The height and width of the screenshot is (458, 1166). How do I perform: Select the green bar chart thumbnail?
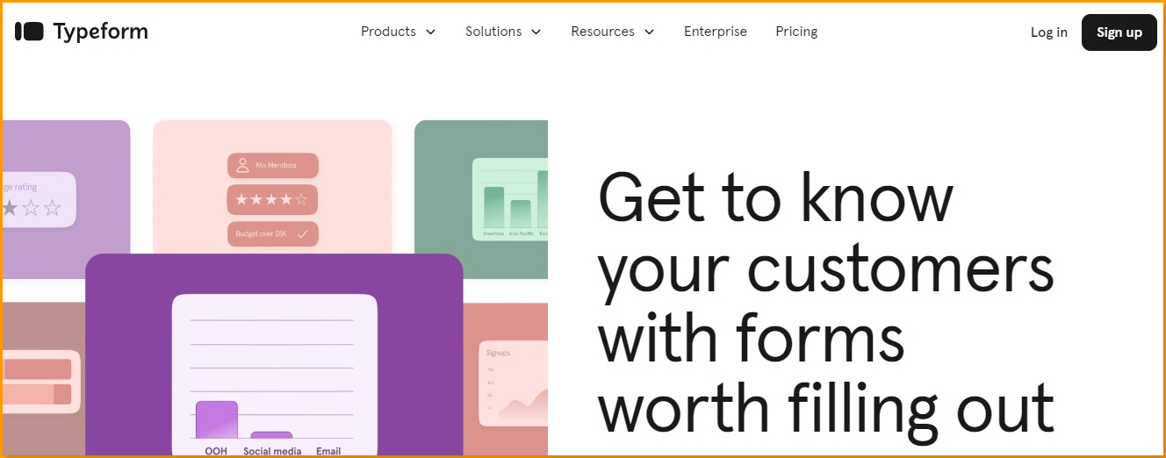pyautogui.click(x=510, y=199)
